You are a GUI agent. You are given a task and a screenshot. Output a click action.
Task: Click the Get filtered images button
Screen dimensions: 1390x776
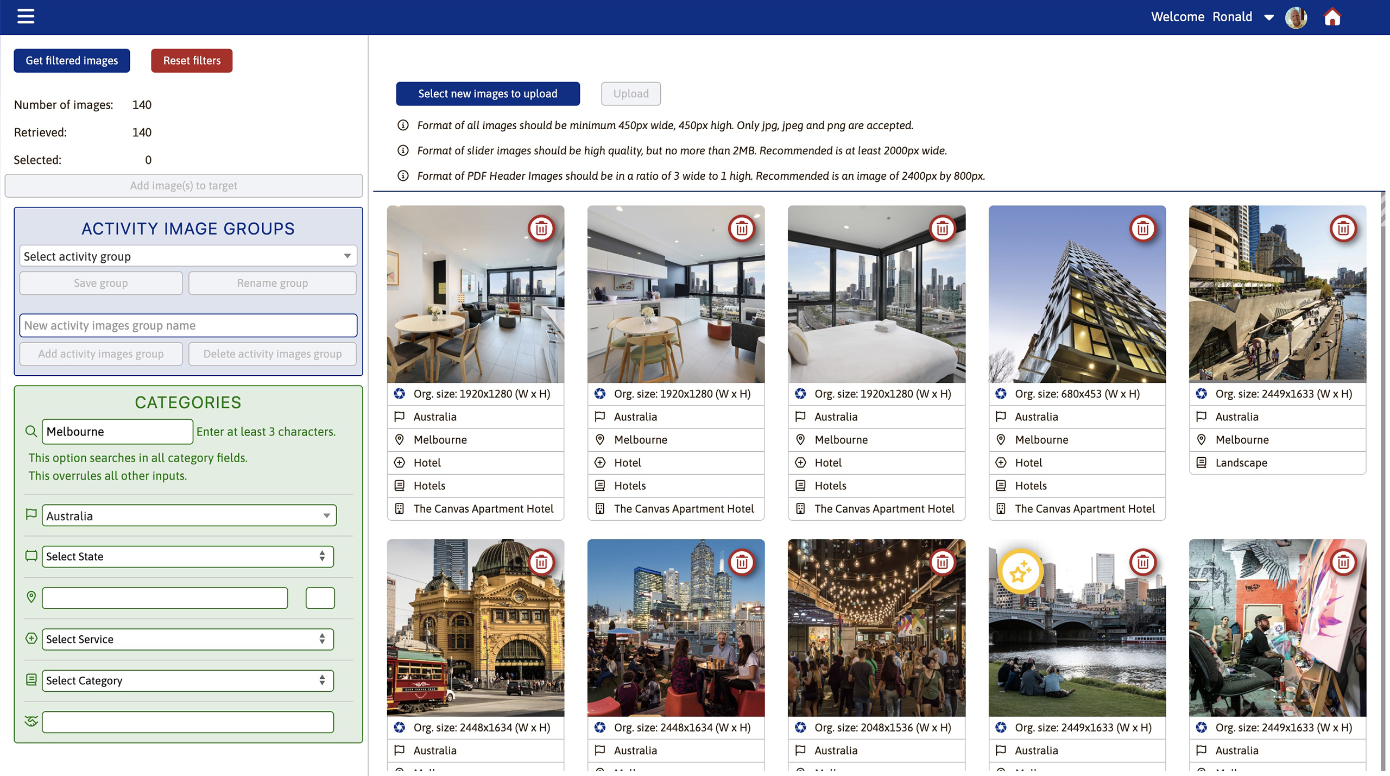click(71, 60)
